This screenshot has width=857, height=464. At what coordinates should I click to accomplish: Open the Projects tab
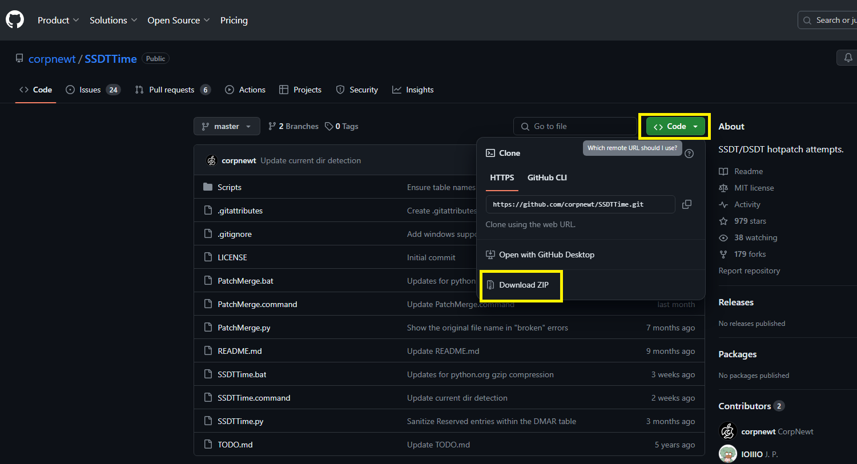coord(300,90)
